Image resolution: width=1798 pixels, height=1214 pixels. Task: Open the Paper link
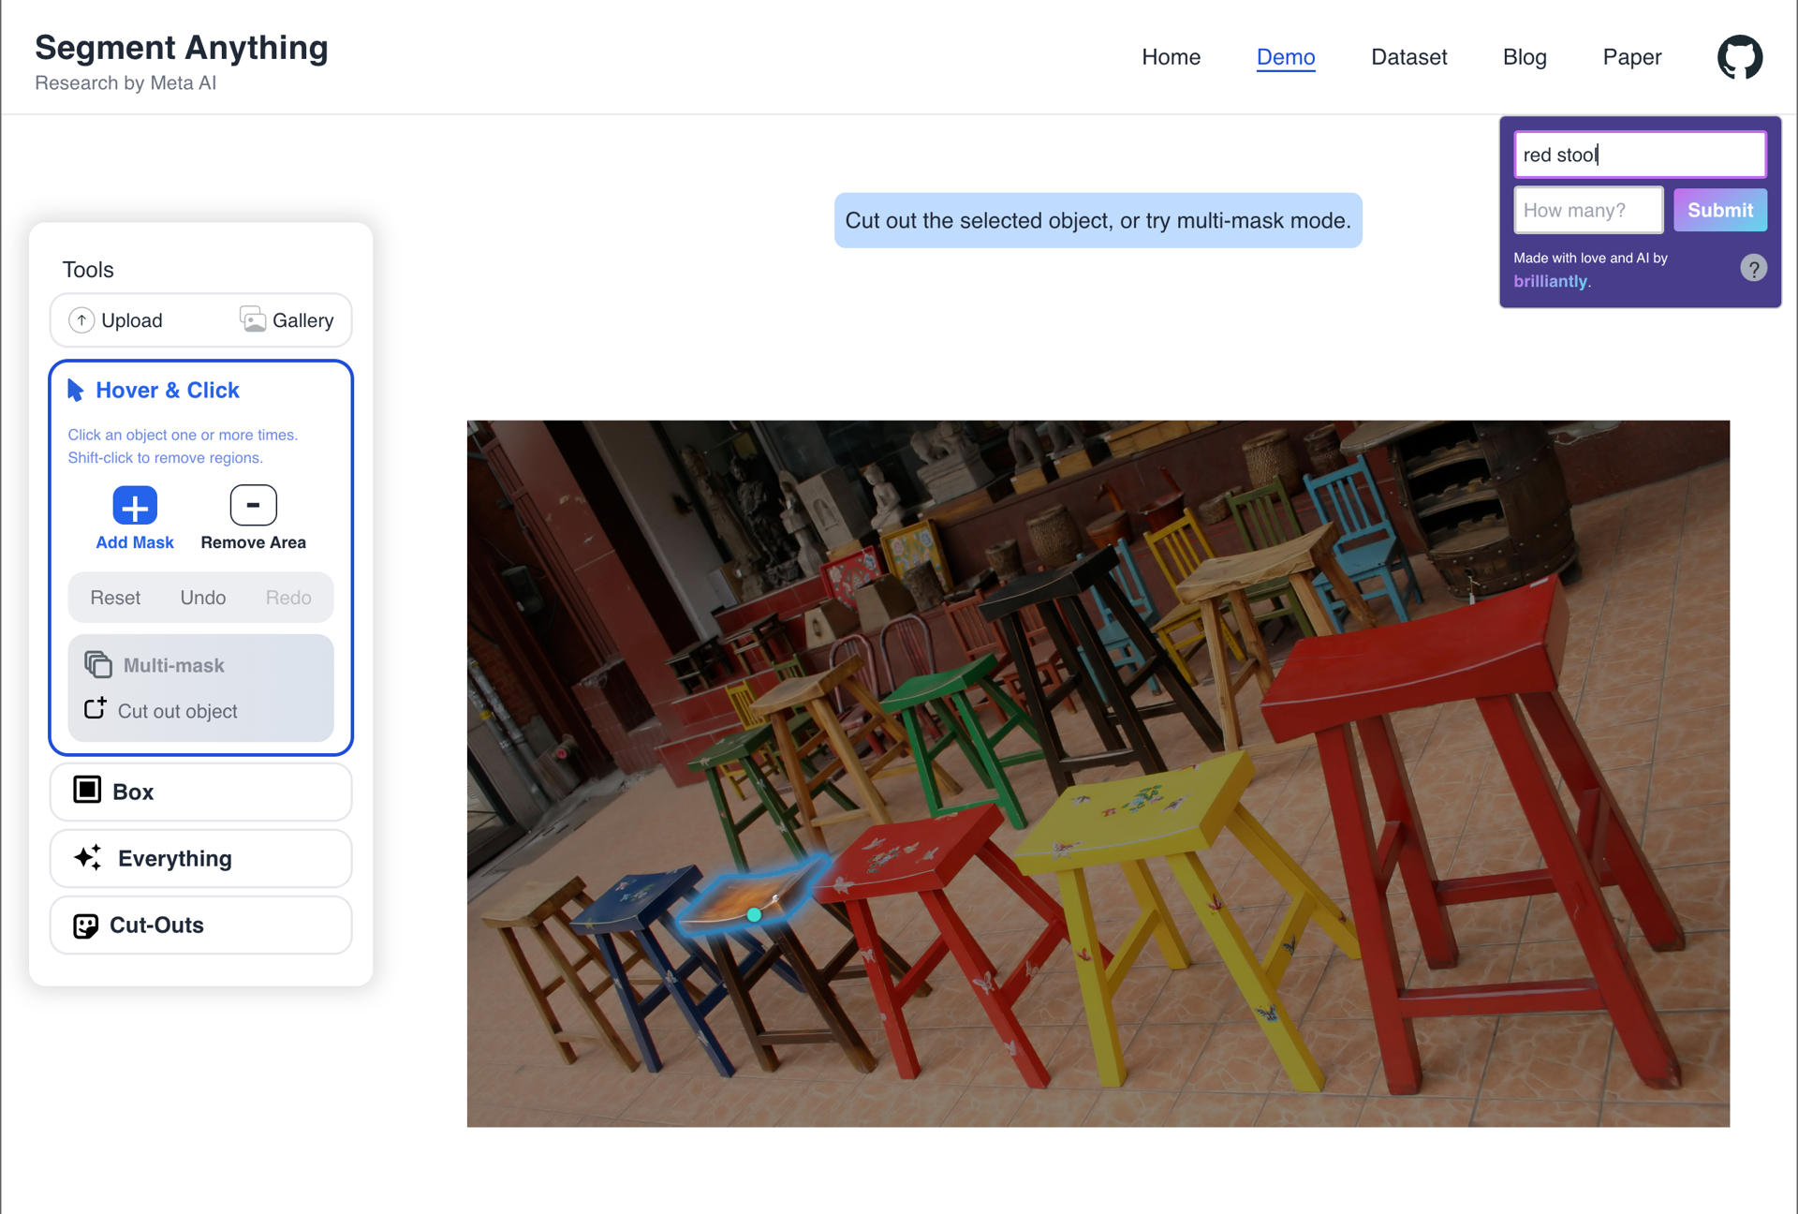click(x=1631, y=57)
